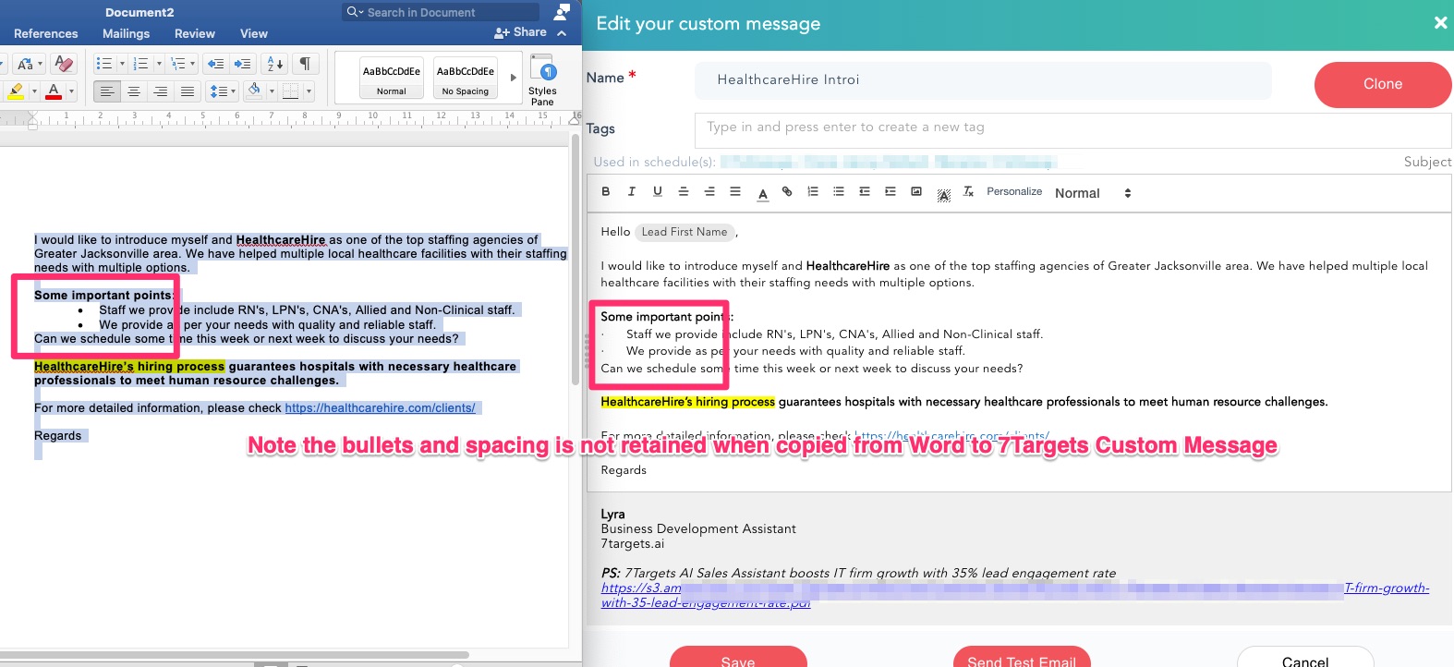Open the font color dropdown arrow in Word
This screenshot has height=667, width=1454.
[x=71, y=91]
